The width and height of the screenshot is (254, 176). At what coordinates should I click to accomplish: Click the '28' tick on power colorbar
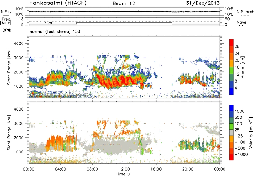[x=237, y=46]
